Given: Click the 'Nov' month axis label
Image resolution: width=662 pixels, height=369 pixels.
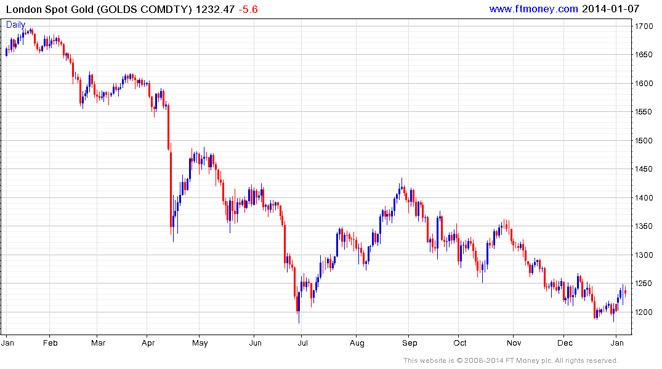Looking at the screenshot, I should coord(514,343).
